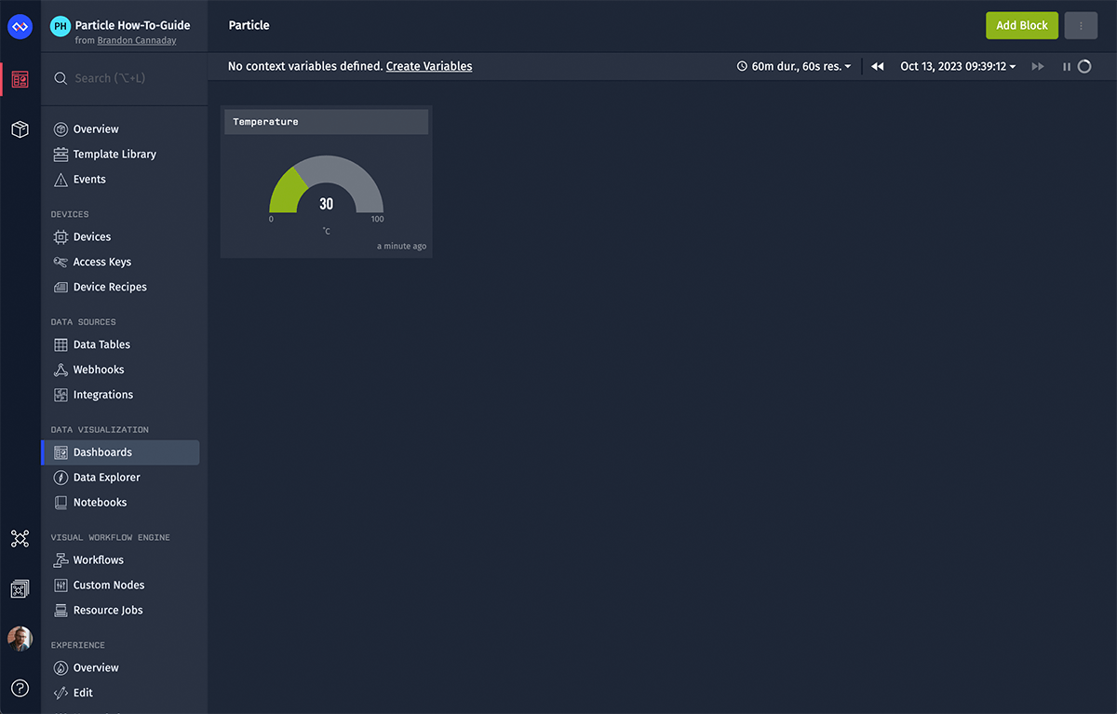Click the Events warning triangle icon
Screen dimensions: 1117x714
(61, 180)
